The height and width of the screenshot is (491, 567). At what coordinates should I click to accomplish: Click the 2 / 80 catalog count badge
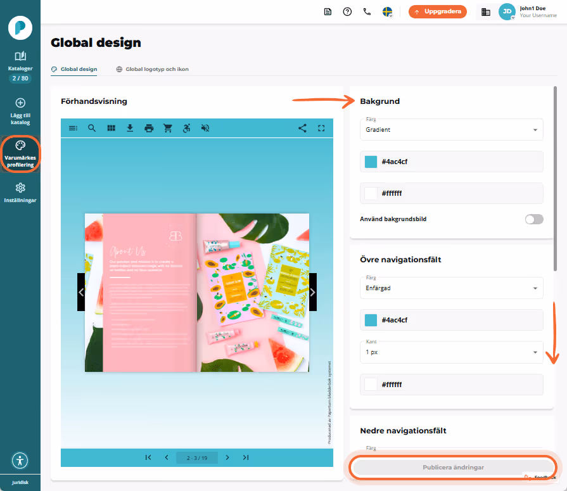click(20, 79)
